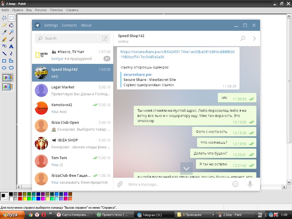This screenshot has height=219, width=292.
Task: Enable transparent selection mode option
Action: pyautogui.click(x=8, y=87)
